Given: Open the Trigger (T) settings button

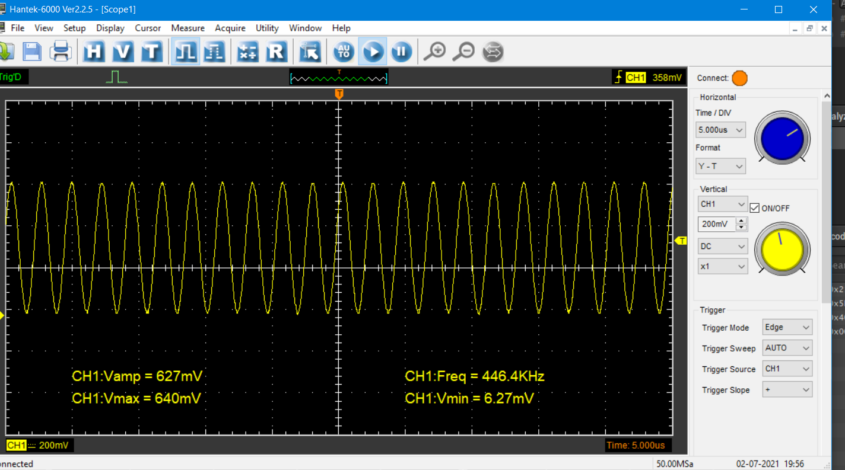Looking at the screenshot, I should [x=152, y=52].
